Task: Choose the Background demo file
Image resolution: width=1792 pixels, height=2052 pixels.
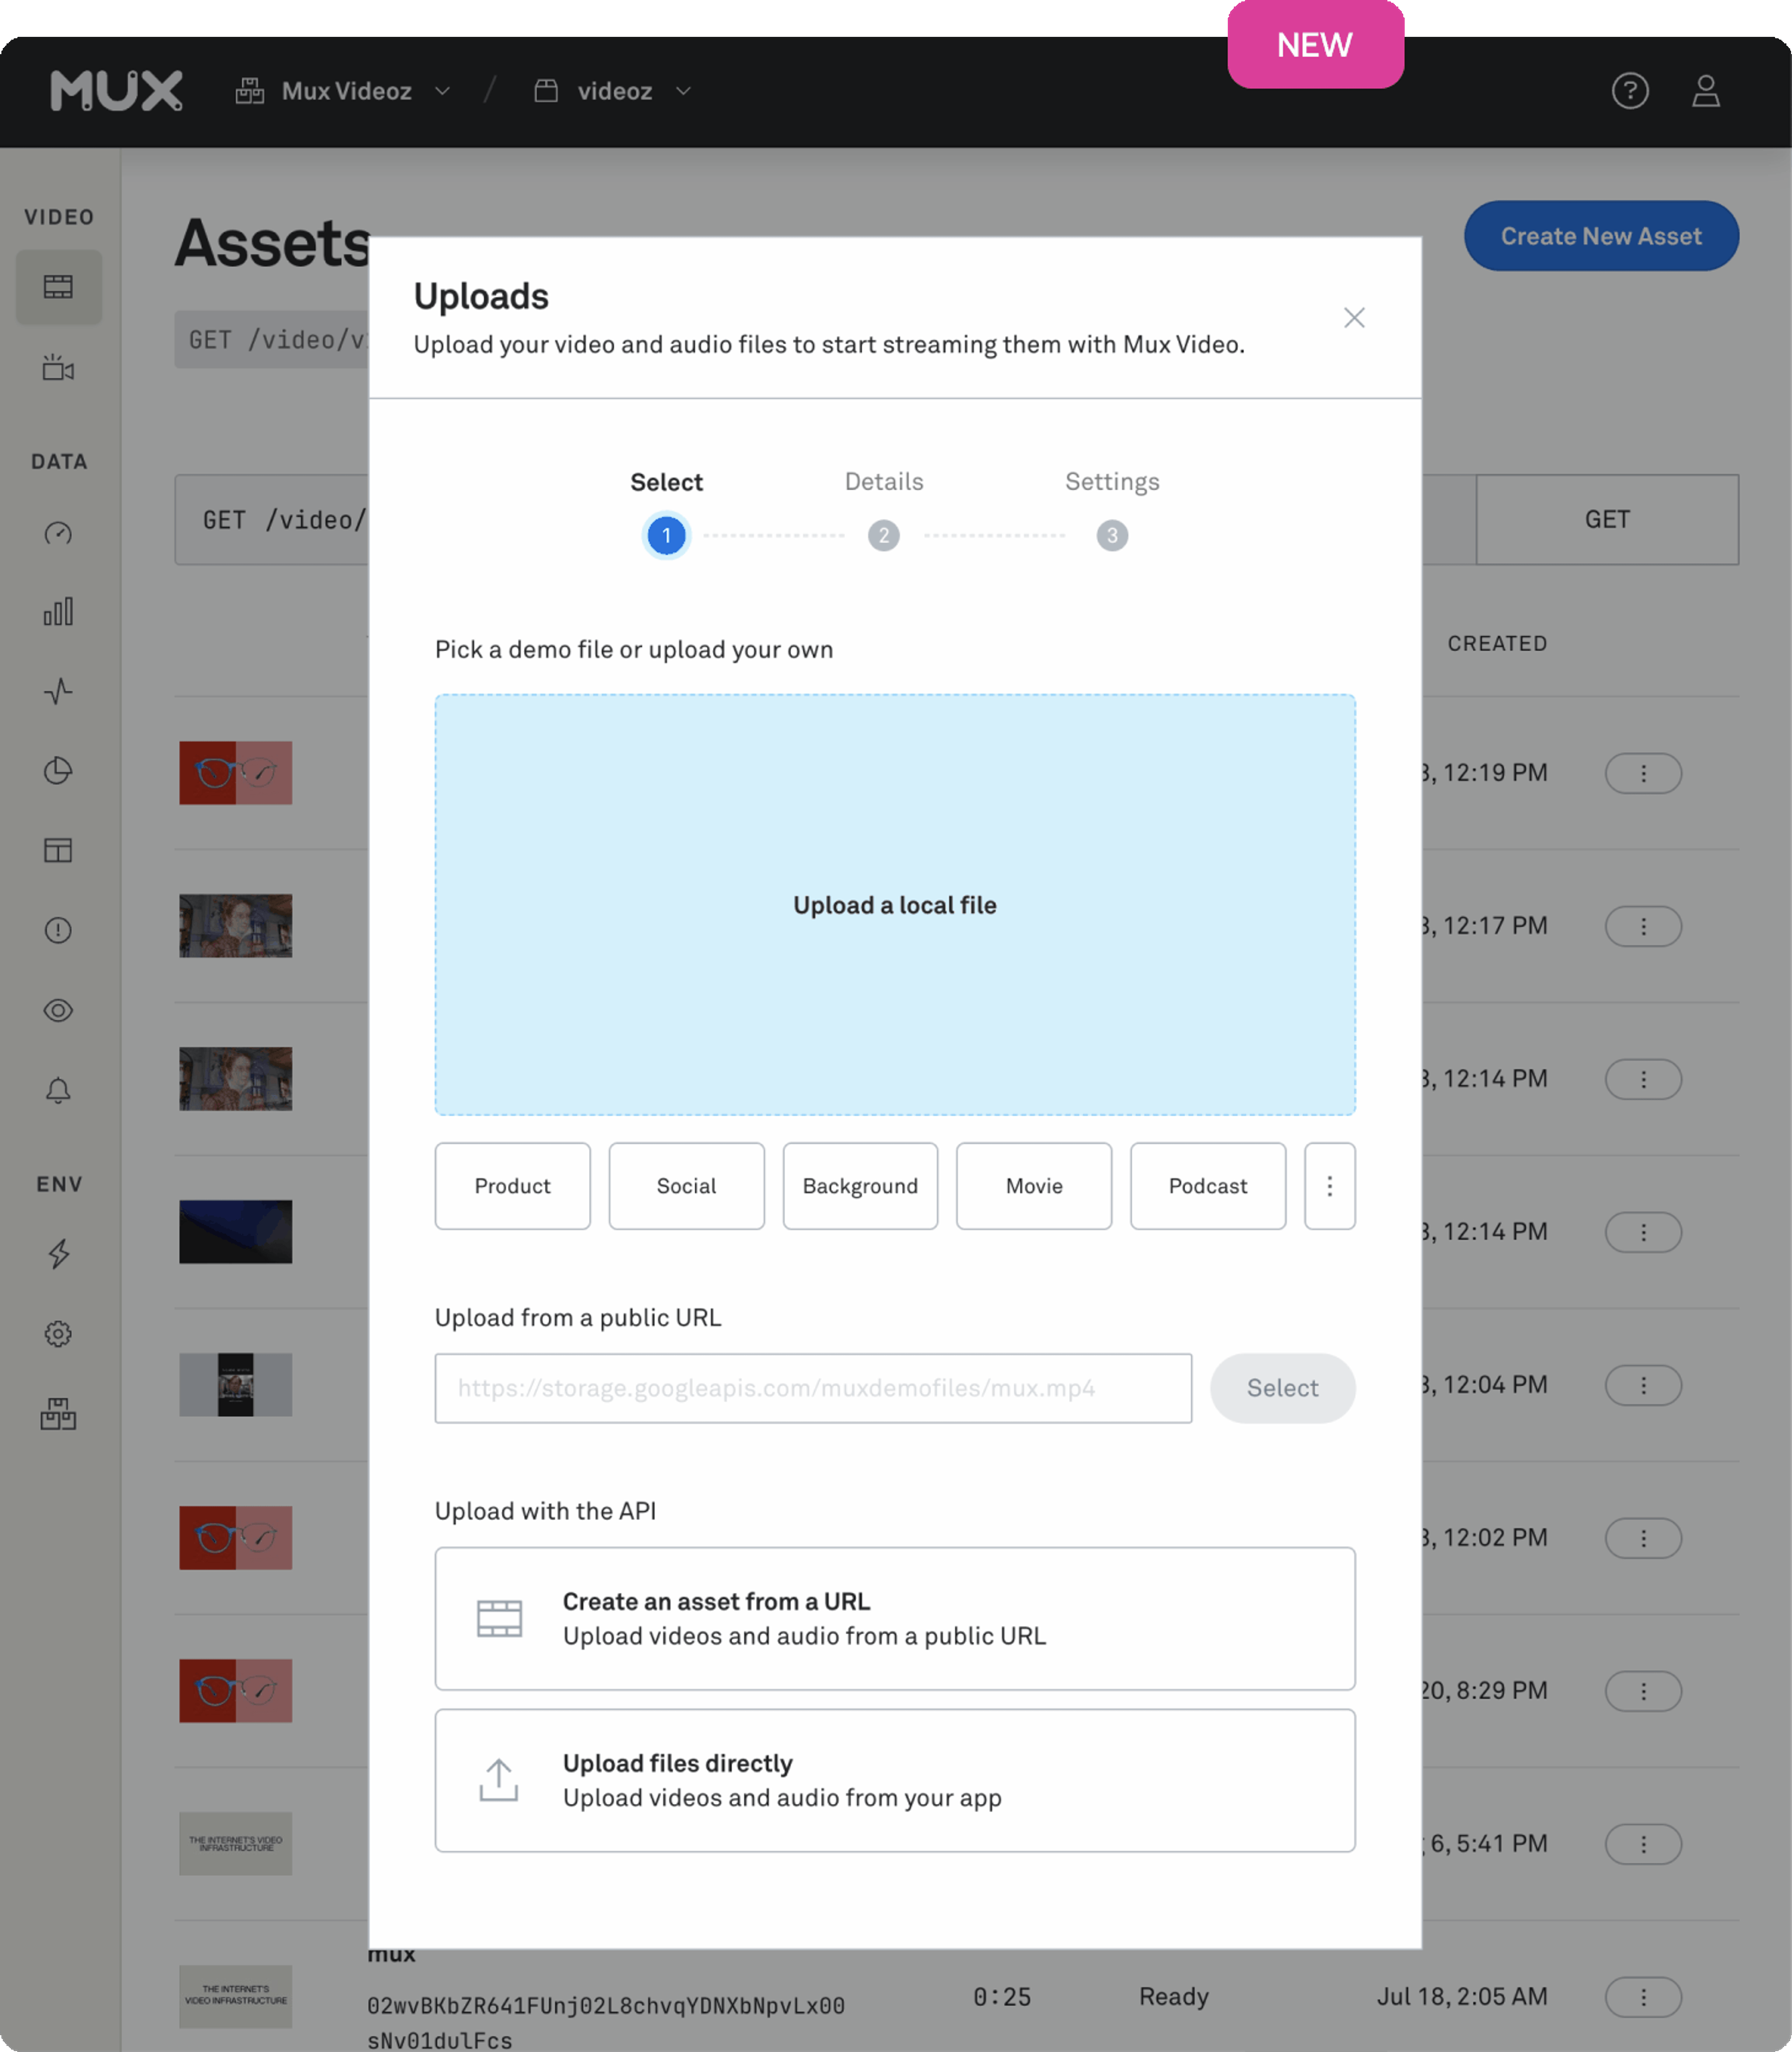Action: click(x=860, y=1186)
